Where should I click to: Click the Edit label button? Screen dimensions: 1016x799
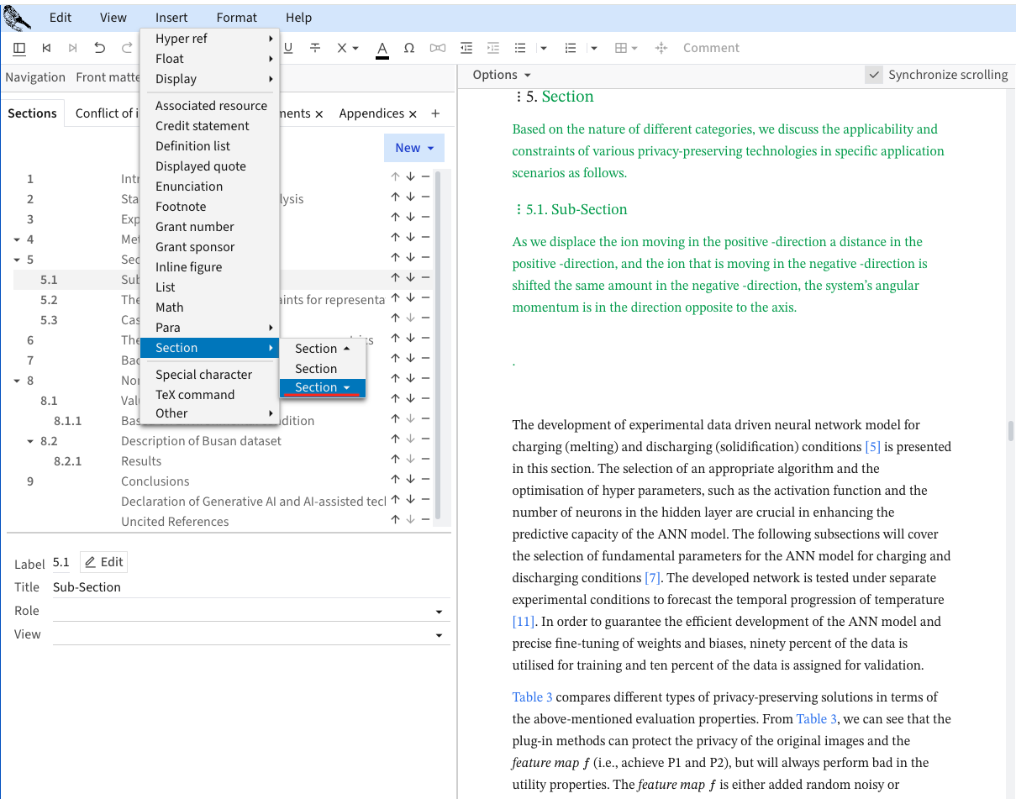[x=104, y=562]
